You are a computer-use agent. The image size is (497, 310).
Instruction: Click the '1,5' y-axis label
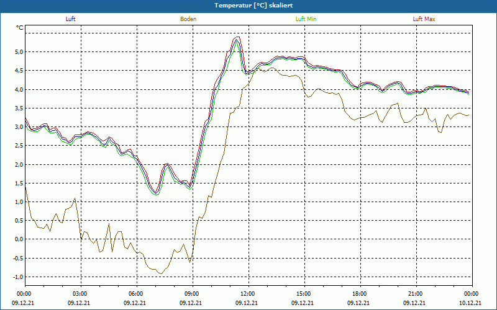pyautogui.click(x=19, y=183)
